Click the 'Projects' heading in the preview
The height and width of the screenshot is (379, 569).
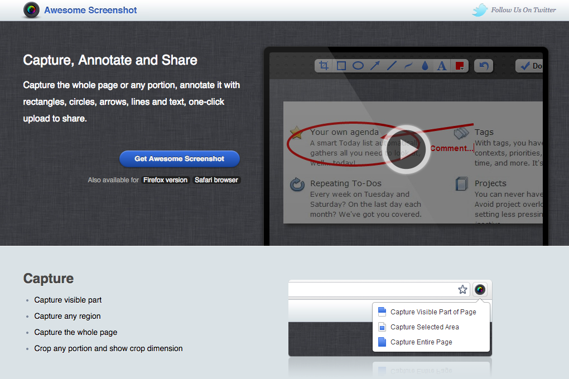click(x=490, y=183)
